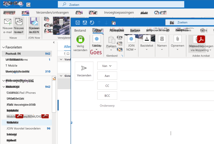Image resolution: width=214 pixels, height=144 pixels.
Task: Click the second floppy save-as icon in compose toolbar
Action: 85,23
